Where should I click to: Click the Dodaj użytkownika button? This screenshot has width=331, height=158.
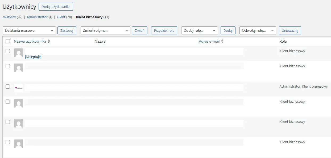pyautogui.click(x=56, y=7)
